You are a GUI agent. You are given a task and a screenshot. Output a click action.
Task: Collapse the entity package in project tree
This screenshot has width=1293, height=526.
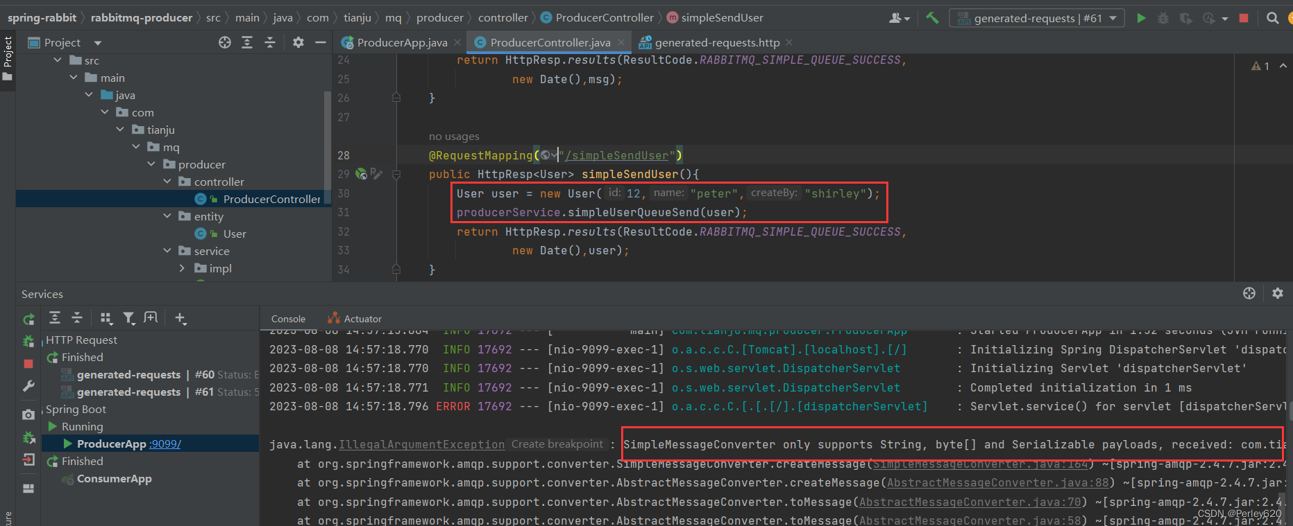click(x=167, y=216)
